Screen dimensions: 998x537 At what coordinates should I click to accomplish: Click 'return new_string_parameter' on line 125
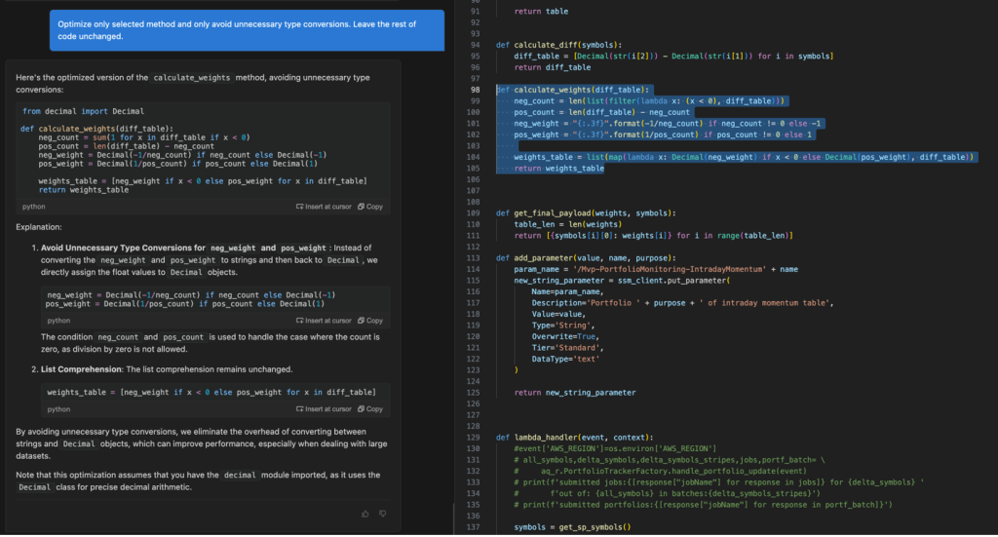point(575,393)
